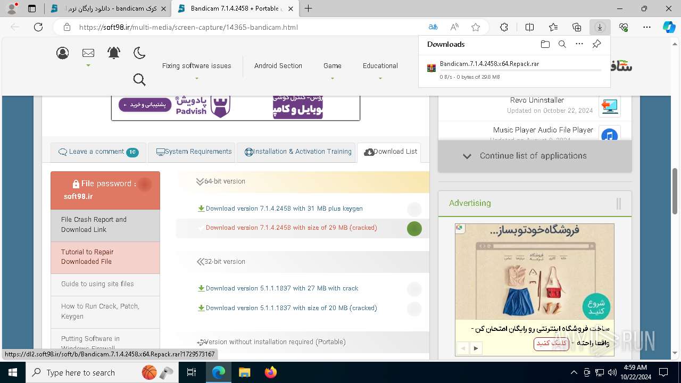
Task: Expand the arrow under Game
Action: tap(333, 79)
